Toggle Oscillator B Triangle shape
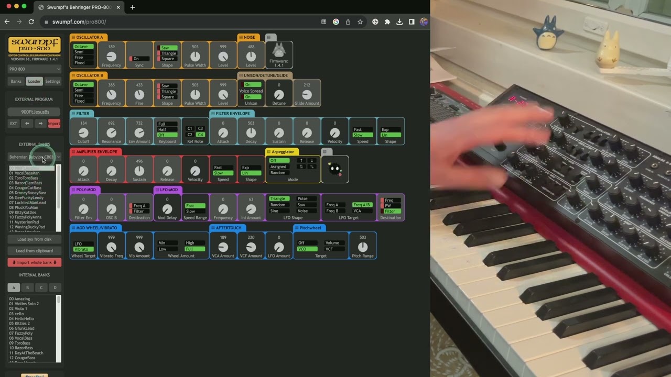Image resolution: width=671 pixels, height=377 pixels. click(167, 91)
